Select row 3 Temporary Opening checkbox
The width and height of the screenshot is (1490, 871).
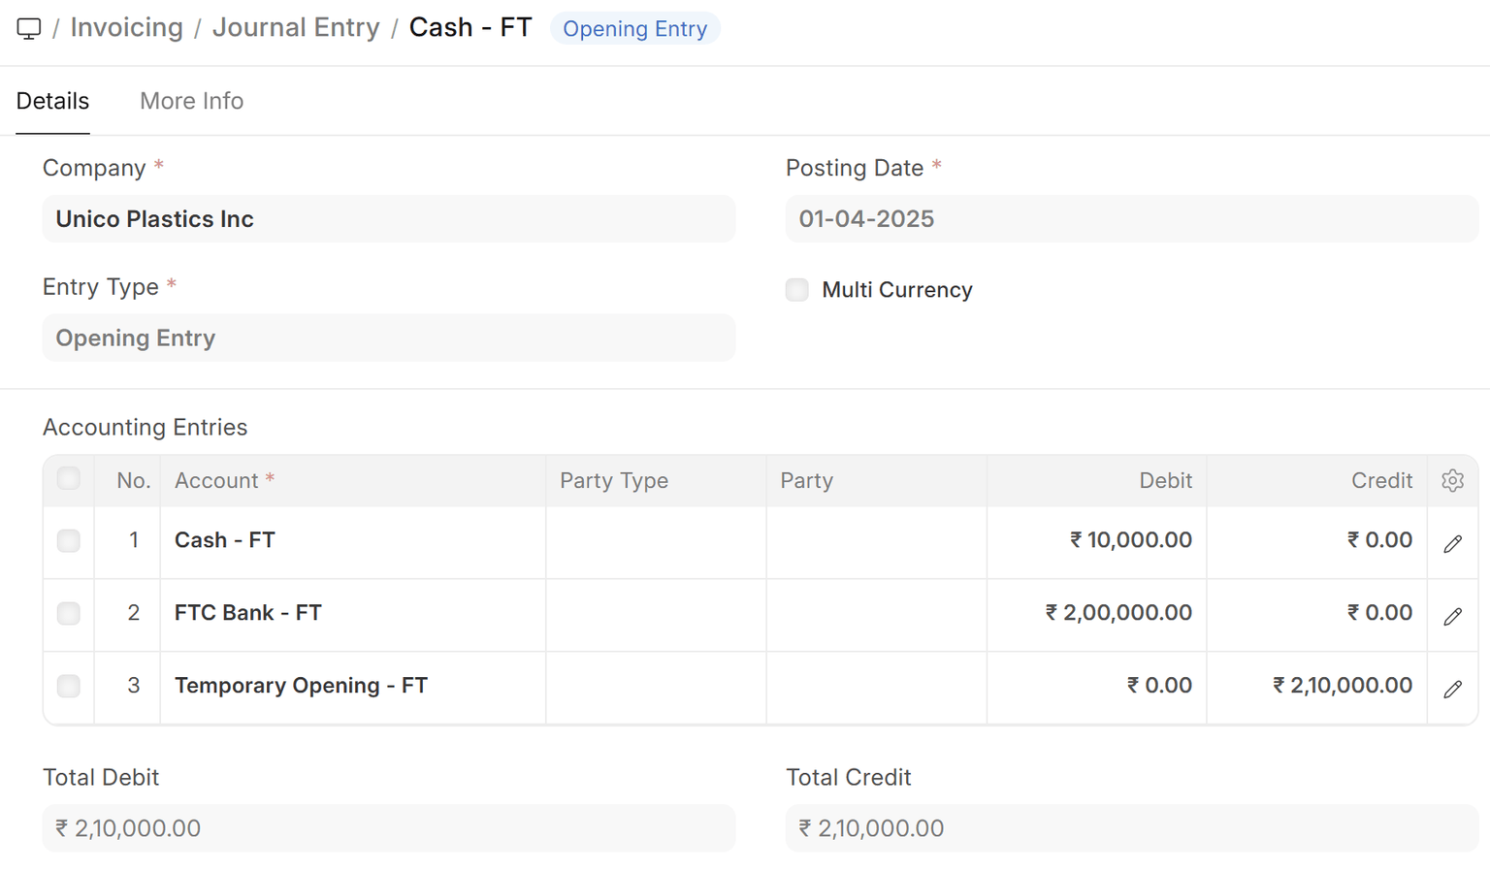click(69, 686)
